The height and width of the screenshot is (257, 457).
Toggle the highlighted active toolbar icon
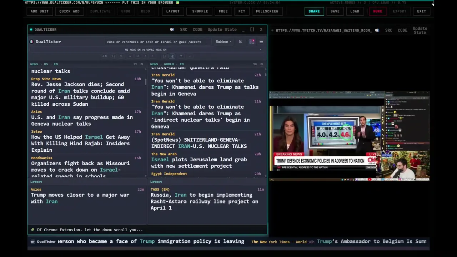(172, 56)
